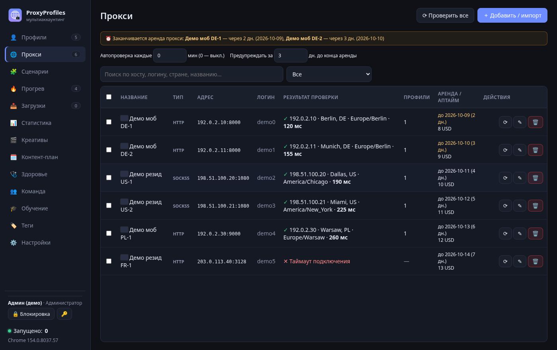Select the Демо резид US-1 row checkbox

109,177
